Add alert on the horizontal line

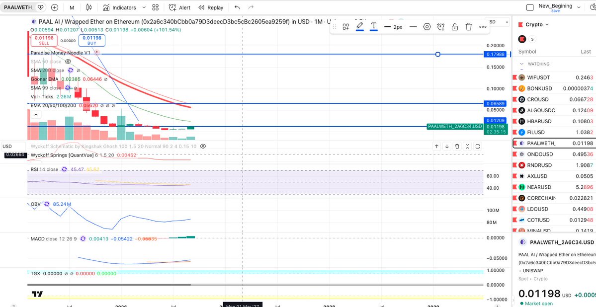click(x=441, y=27)
